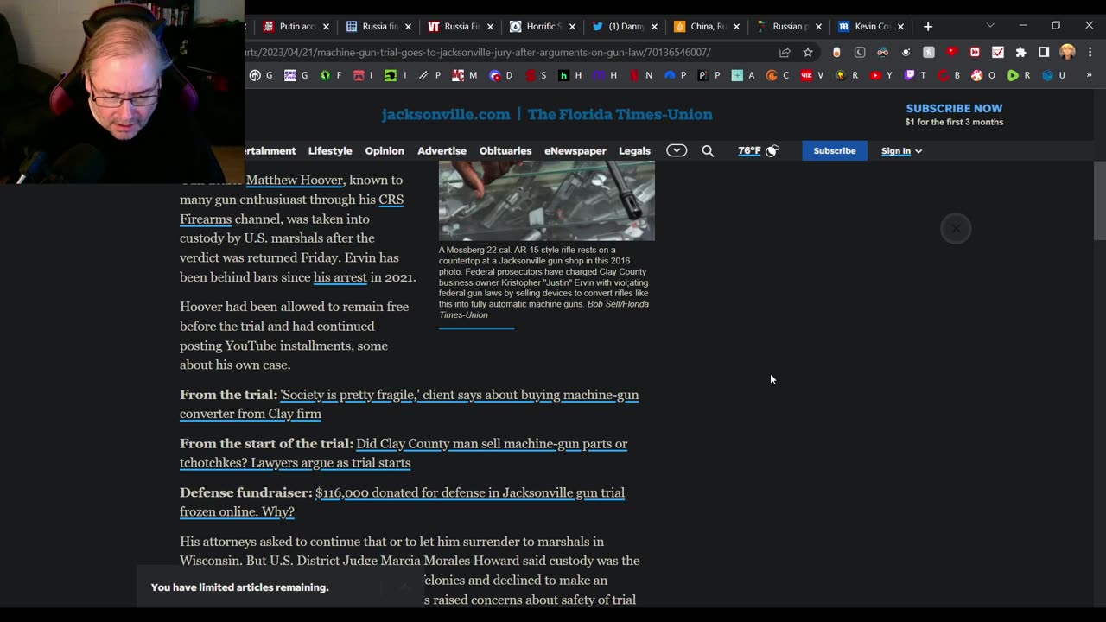Viewport: 1106px width, 622px height.
Task: Show hidden bookmarks with the chevron
Action: (1089, 75)
